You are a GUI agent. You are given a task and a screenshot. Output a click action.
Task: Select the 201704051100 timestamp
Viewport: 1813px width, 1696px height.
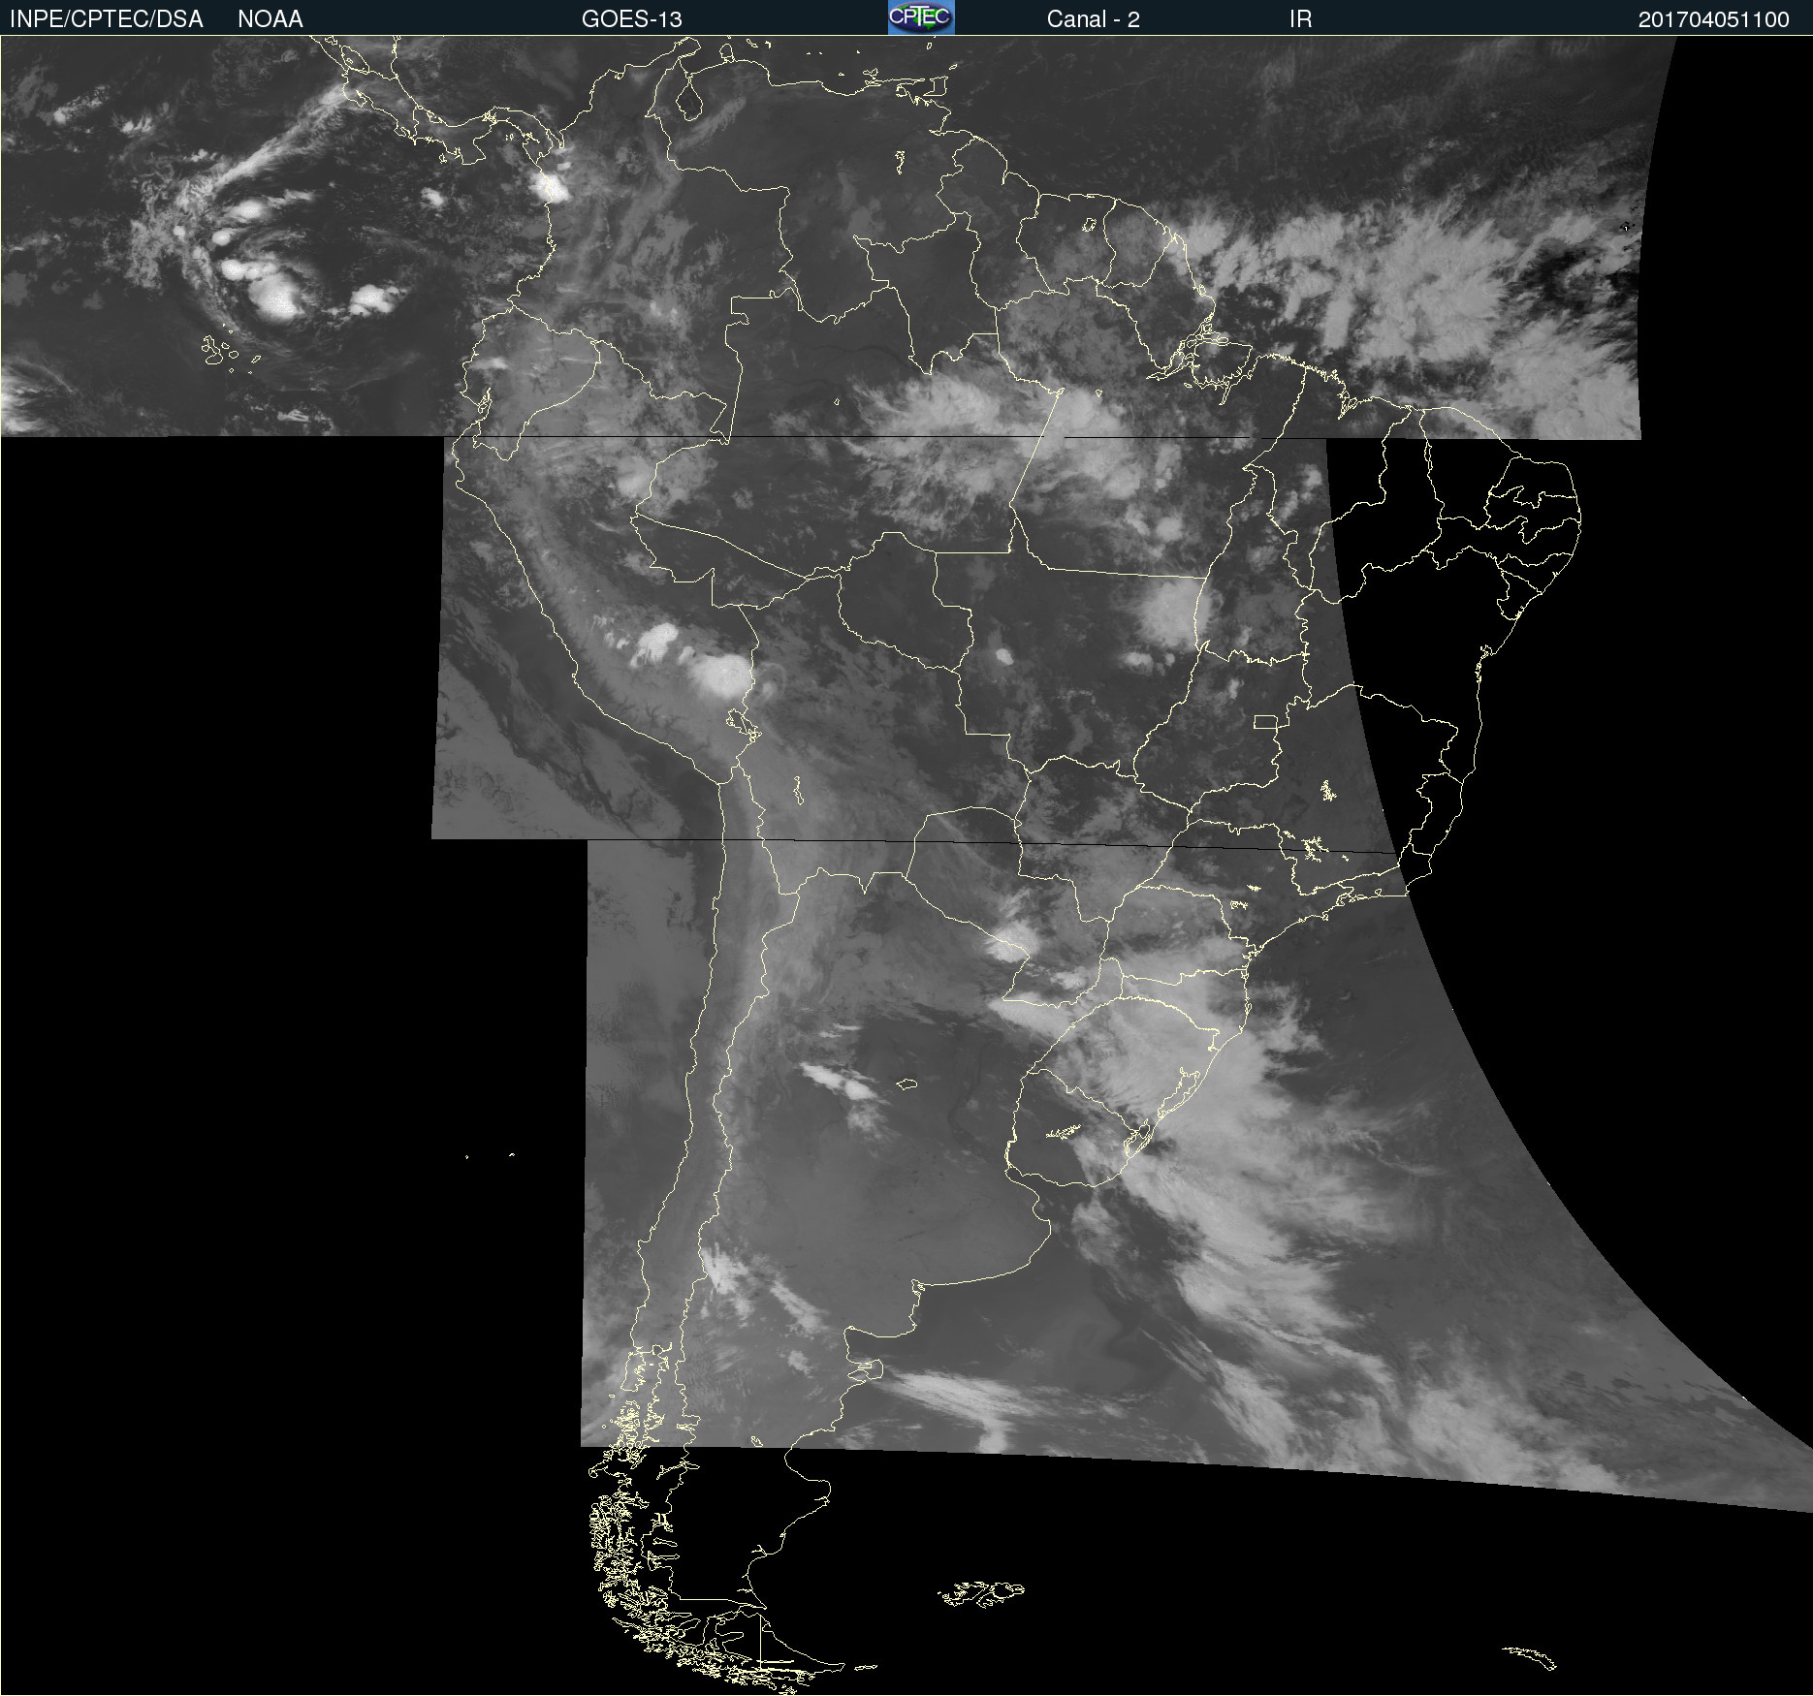(x=1713, y=19)
